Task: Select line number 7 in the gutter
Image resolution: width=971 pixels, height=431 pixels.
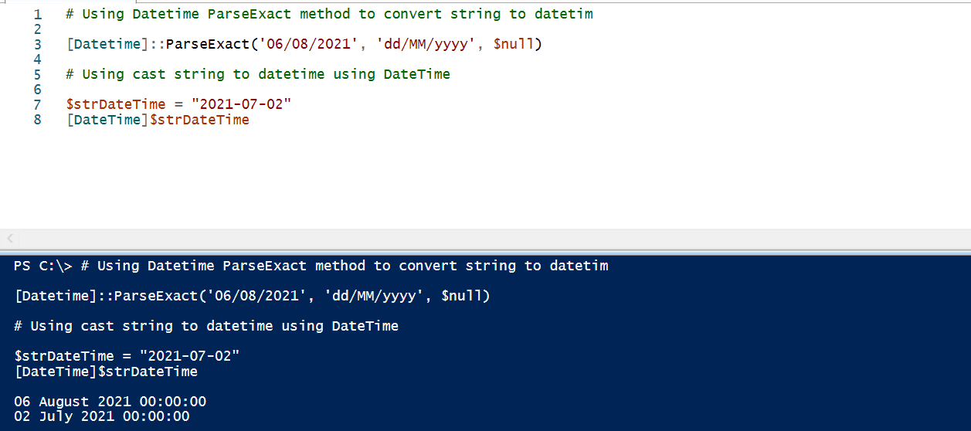Action: 38,104
